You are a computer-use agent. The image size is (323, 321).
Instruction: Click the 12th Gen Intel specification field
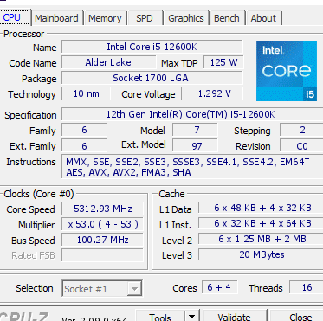[192, 114]
